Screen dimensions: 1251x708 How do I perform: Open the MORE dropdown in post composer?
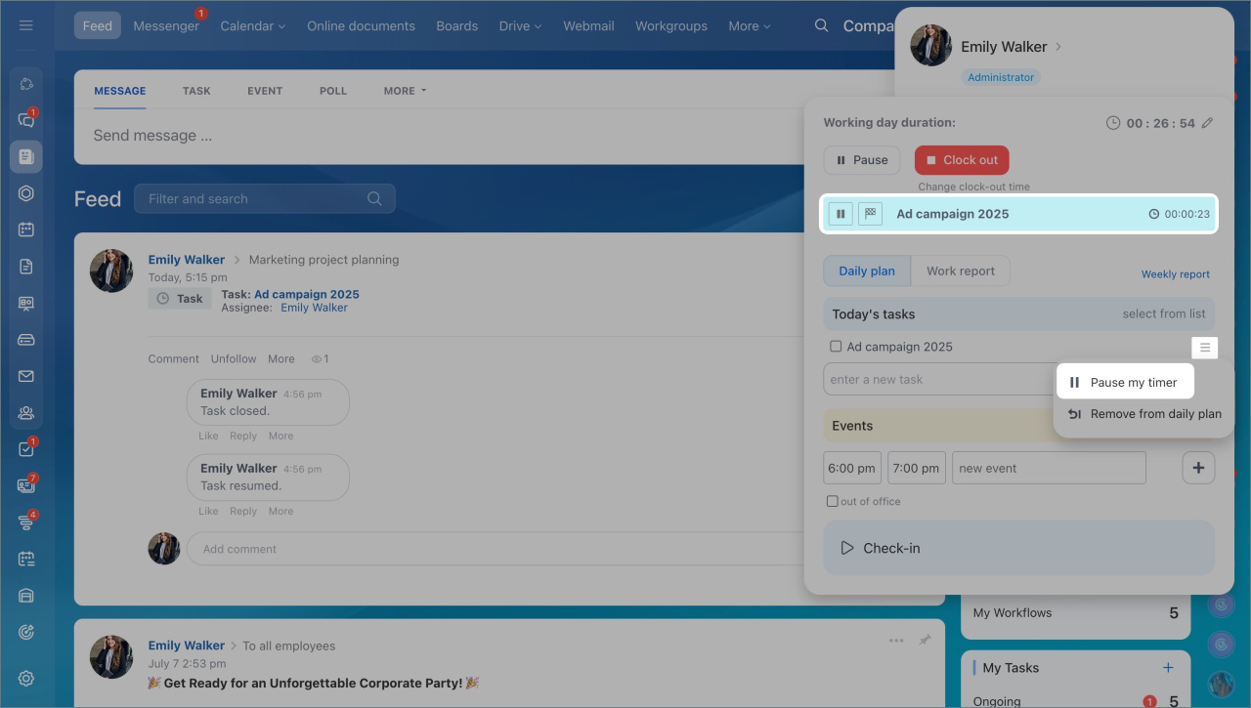click(405, 91)
